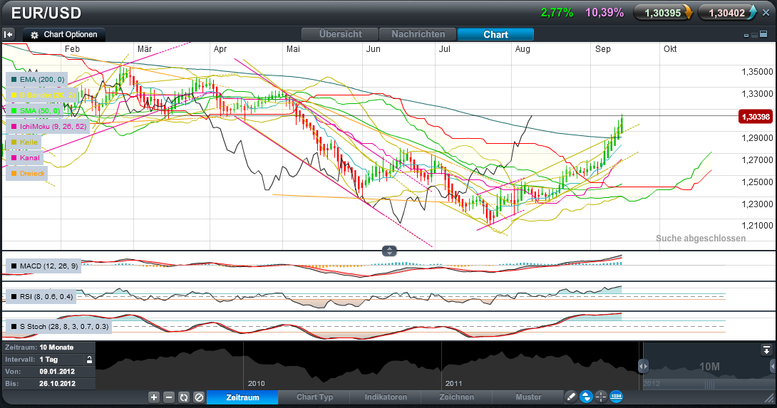Screen dimensions: 777x408
Task: Click the pink 10,39% value
Action: click(604, 13)
